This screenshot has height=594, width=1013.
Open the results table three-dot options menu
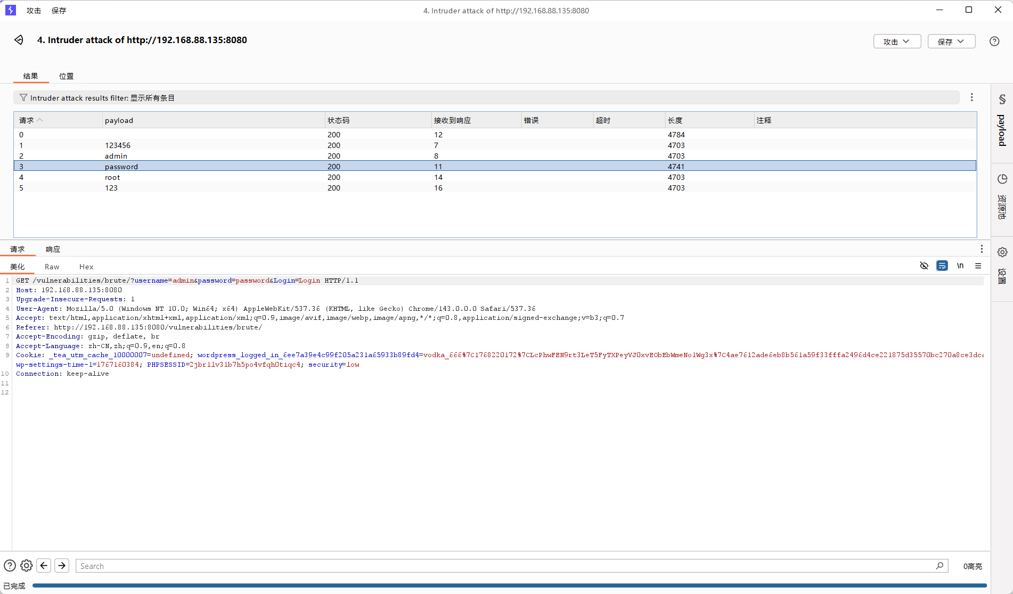point(971,97)
